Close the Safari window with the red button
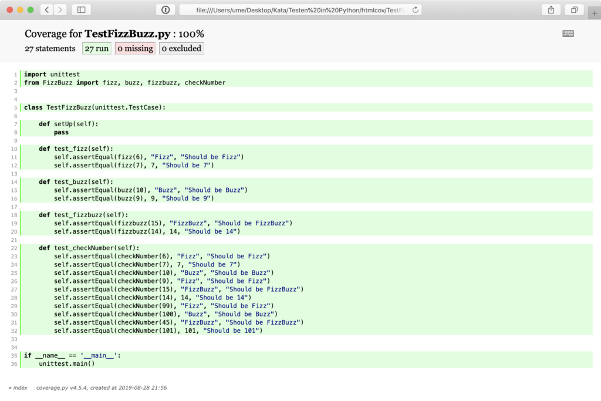 [x=10, y=10]
